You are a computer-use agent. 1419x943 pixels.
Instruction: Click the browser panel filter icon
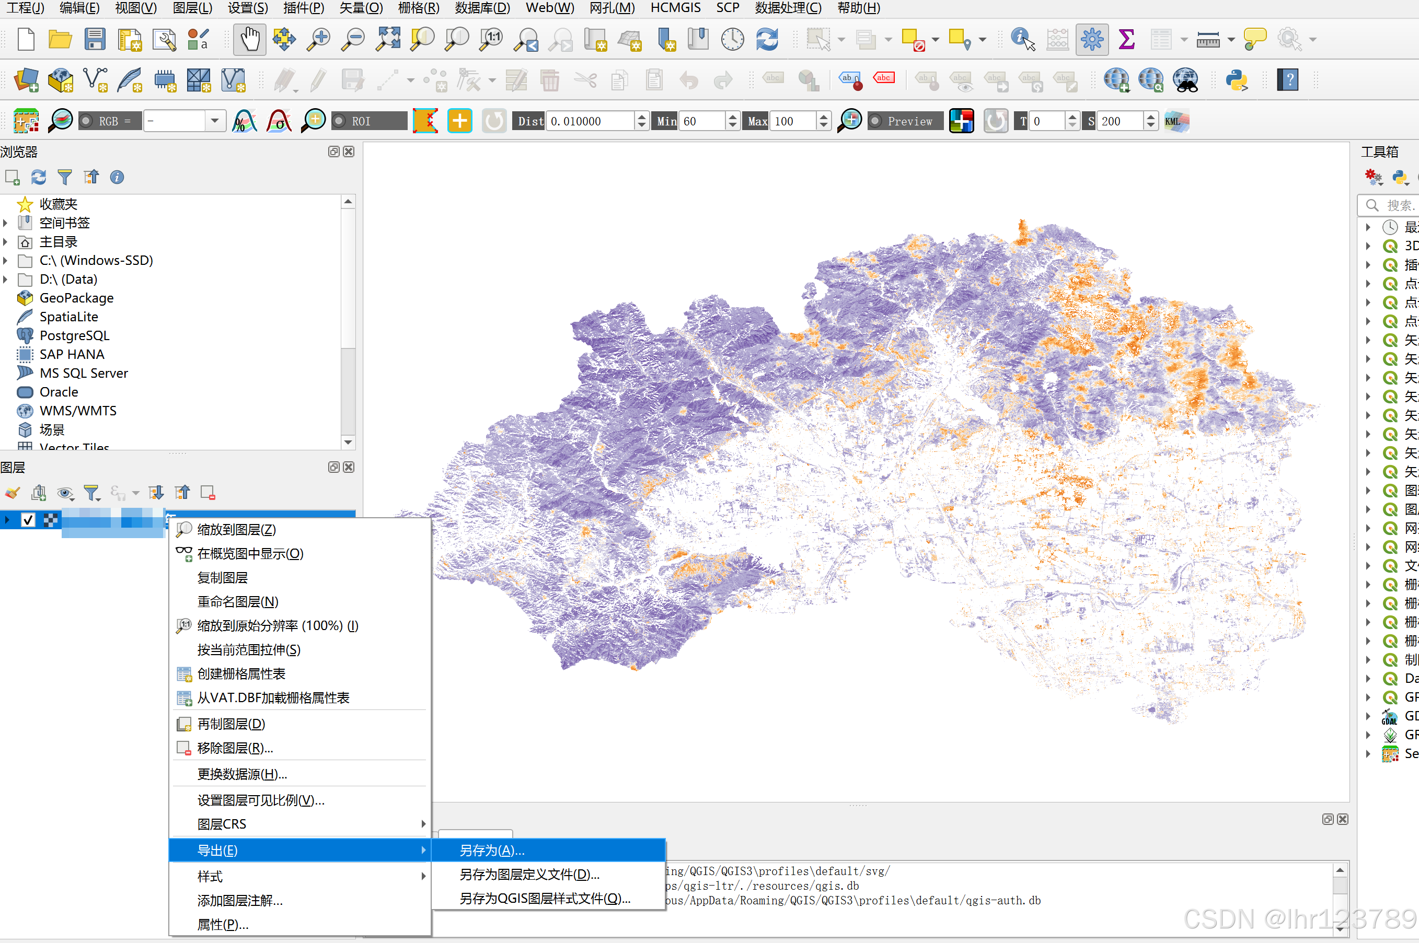point(64,177)
